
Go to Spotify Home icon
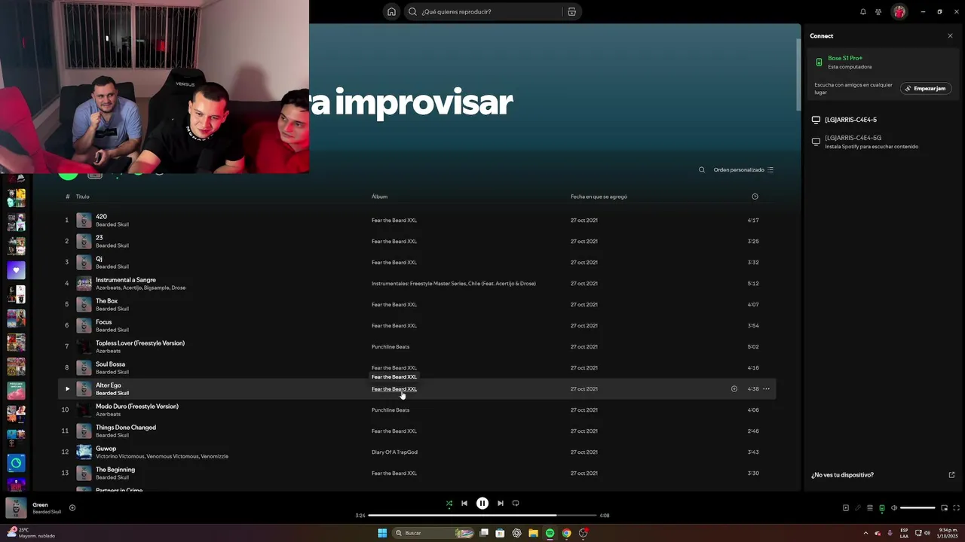(391, 11)
